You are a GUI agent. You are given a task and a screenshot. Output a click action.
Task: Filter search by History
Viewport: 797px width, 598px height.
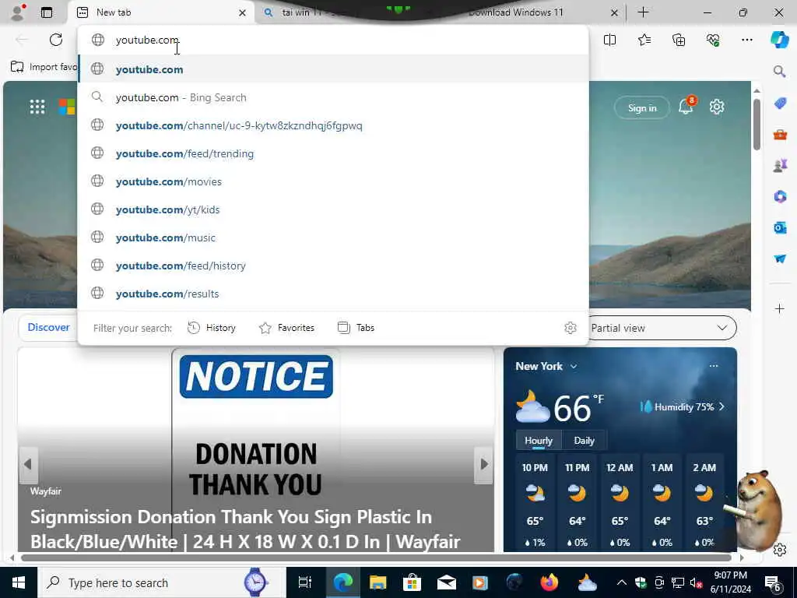pyautogui.click(x=212, y=328)
